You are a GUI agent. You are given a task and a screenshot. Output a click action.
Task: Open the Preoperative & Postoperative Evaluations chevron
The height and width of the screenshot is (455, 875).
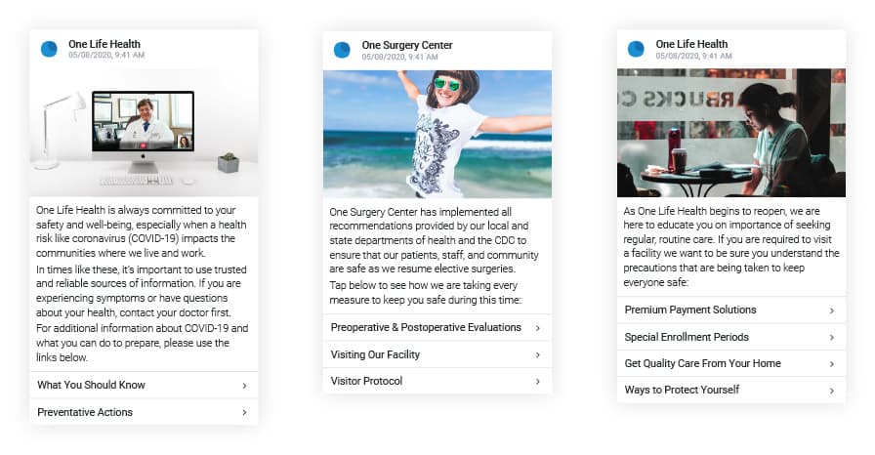[537, 328]
